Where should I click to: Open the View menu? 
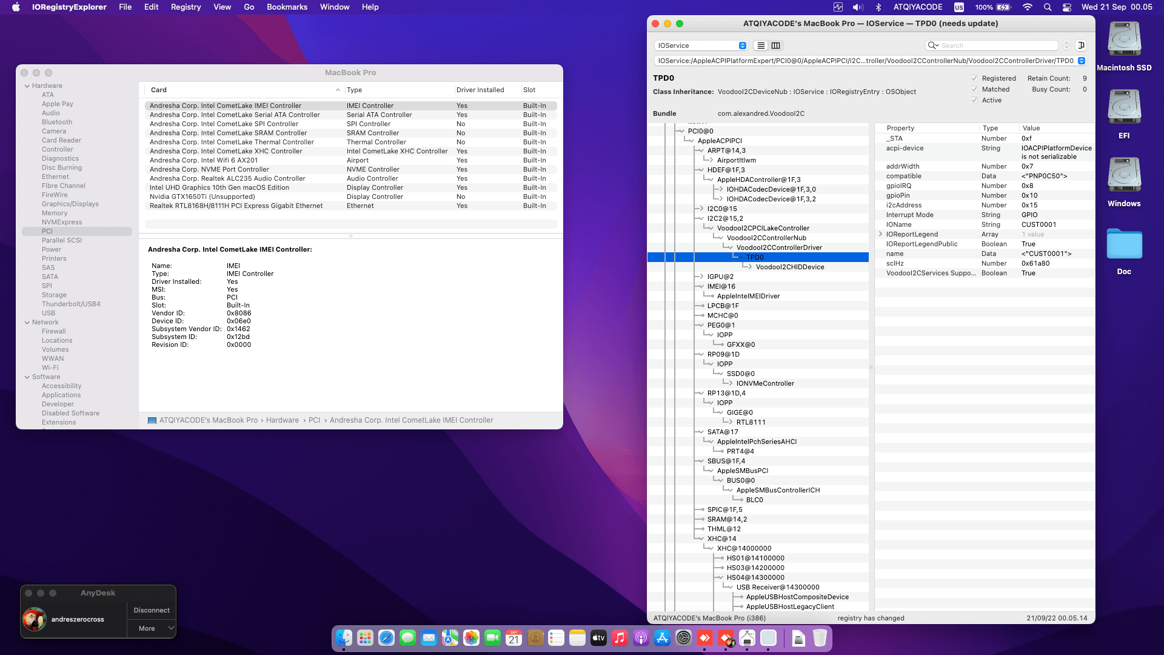pyautogui.click(x=222, y=7)
